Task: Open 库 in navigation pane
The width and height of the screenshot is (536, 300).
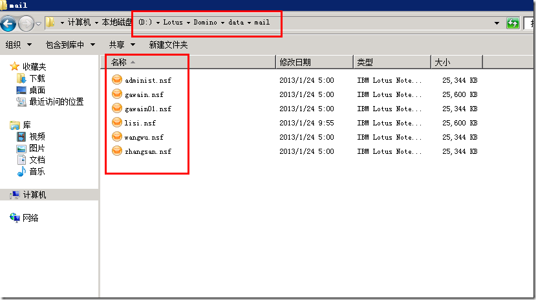Action: tap(27, 125)
